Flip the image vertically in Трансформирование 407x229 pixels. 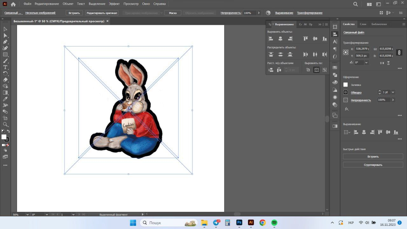click(389, 63)
